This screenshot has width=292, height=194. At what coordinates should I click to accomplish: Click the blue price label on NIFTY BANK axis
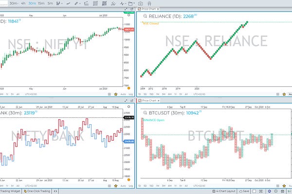tap(129, 142)
